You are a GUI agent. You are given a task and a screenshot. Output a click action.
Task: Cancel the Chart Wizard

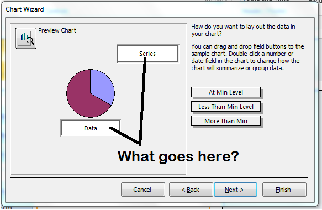(x=143, y=190)
